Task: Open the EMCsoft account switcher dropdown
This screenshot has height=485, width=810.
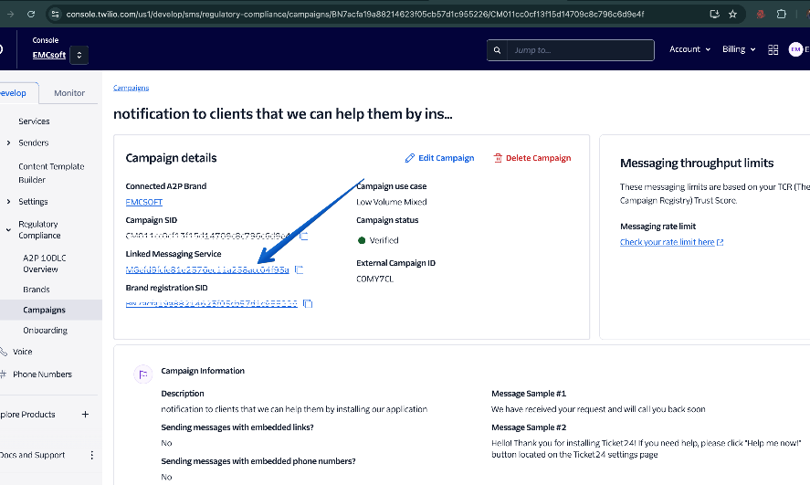Action: pos(79,56)
